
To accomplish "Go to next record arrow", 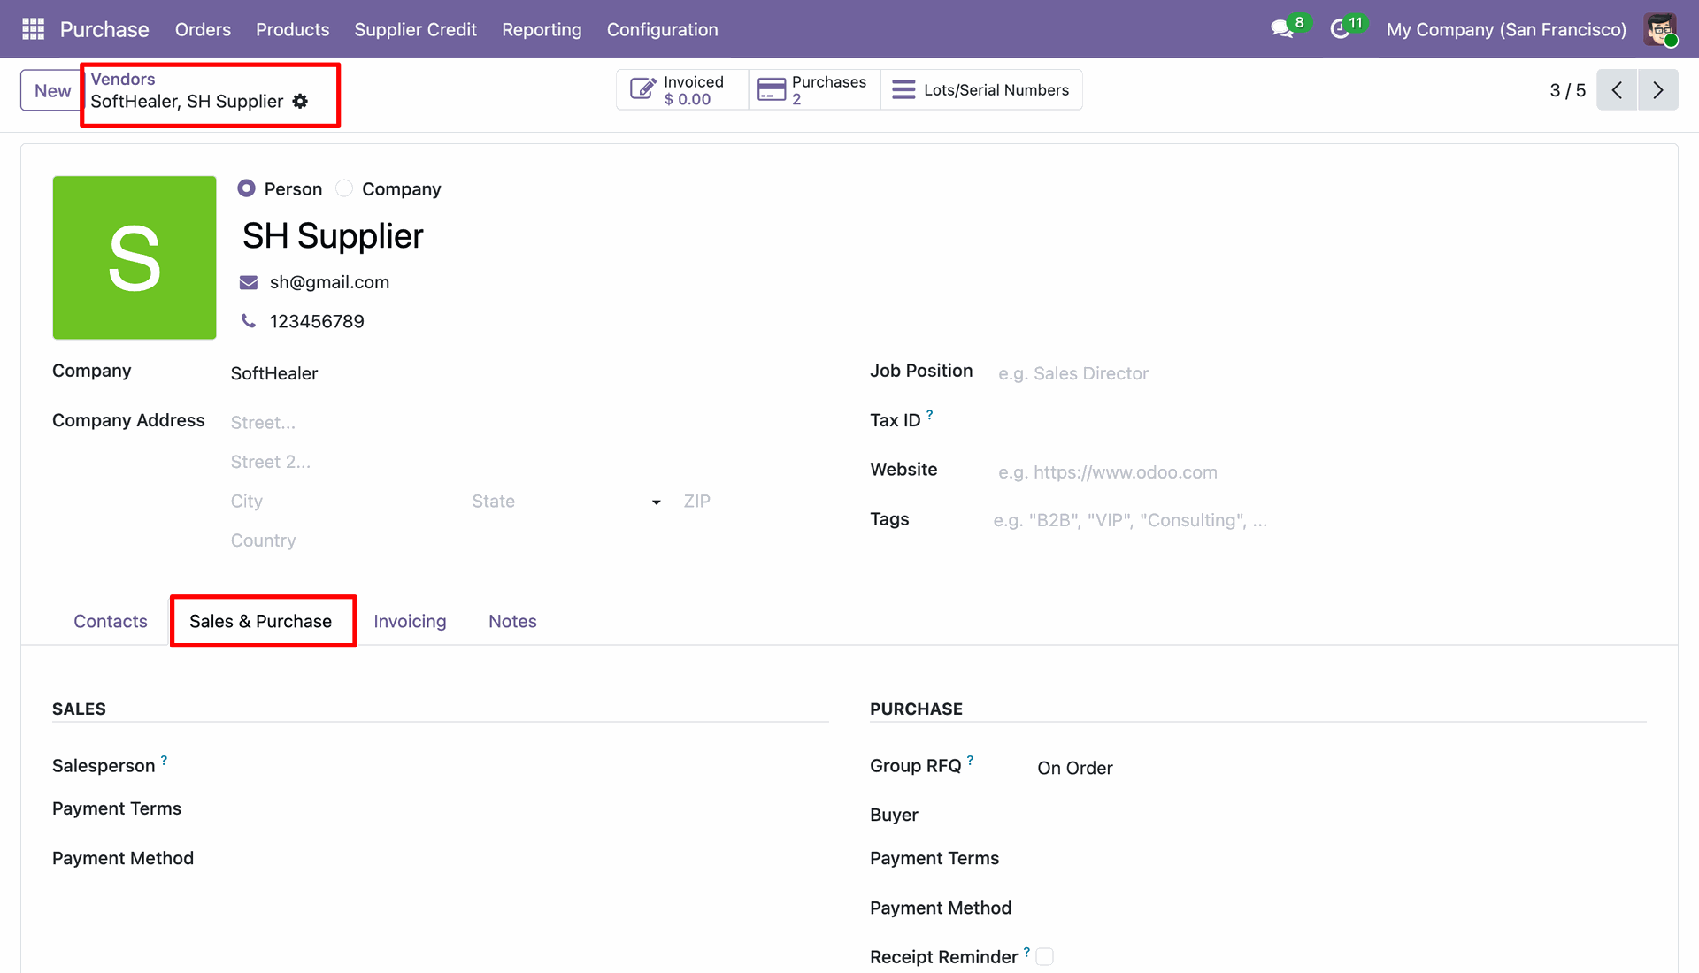I will pyautogui.click(x=1658, y=90).
